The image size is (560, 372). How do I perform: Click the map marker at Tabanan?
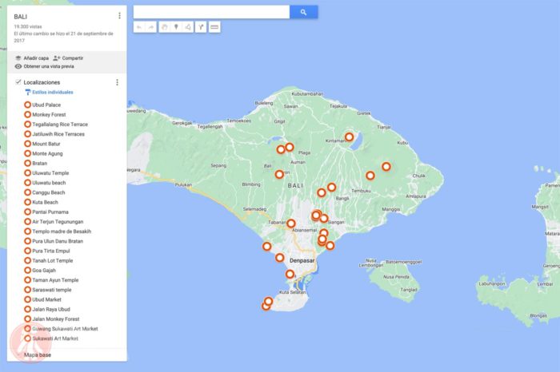[291, 224]
